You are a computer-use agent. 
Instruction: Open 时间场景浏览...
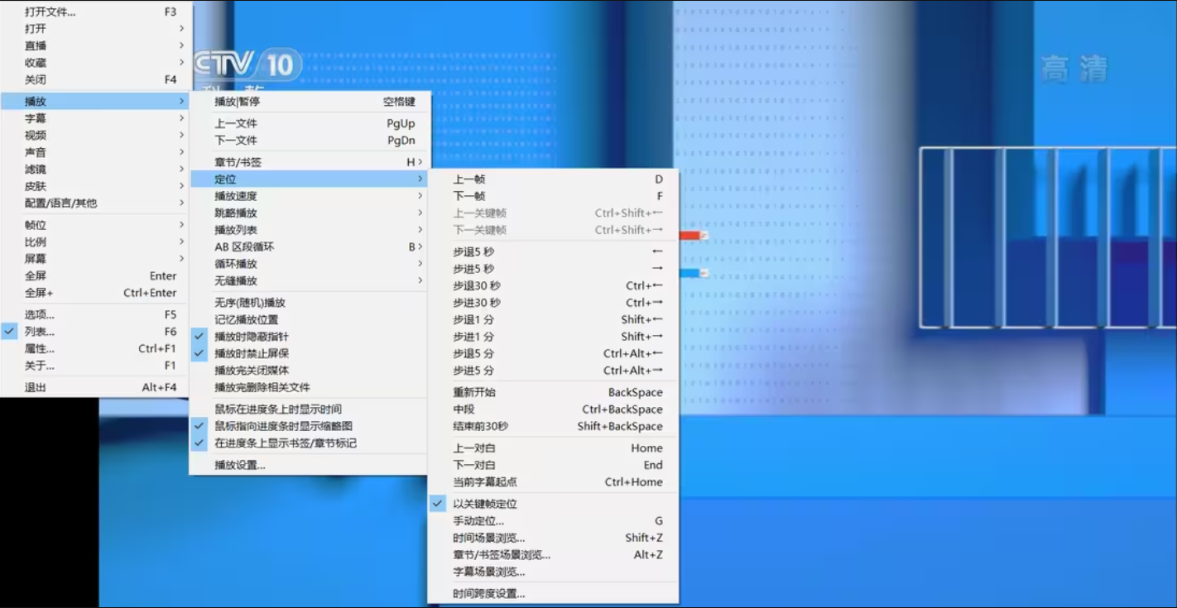click(553, 538)
